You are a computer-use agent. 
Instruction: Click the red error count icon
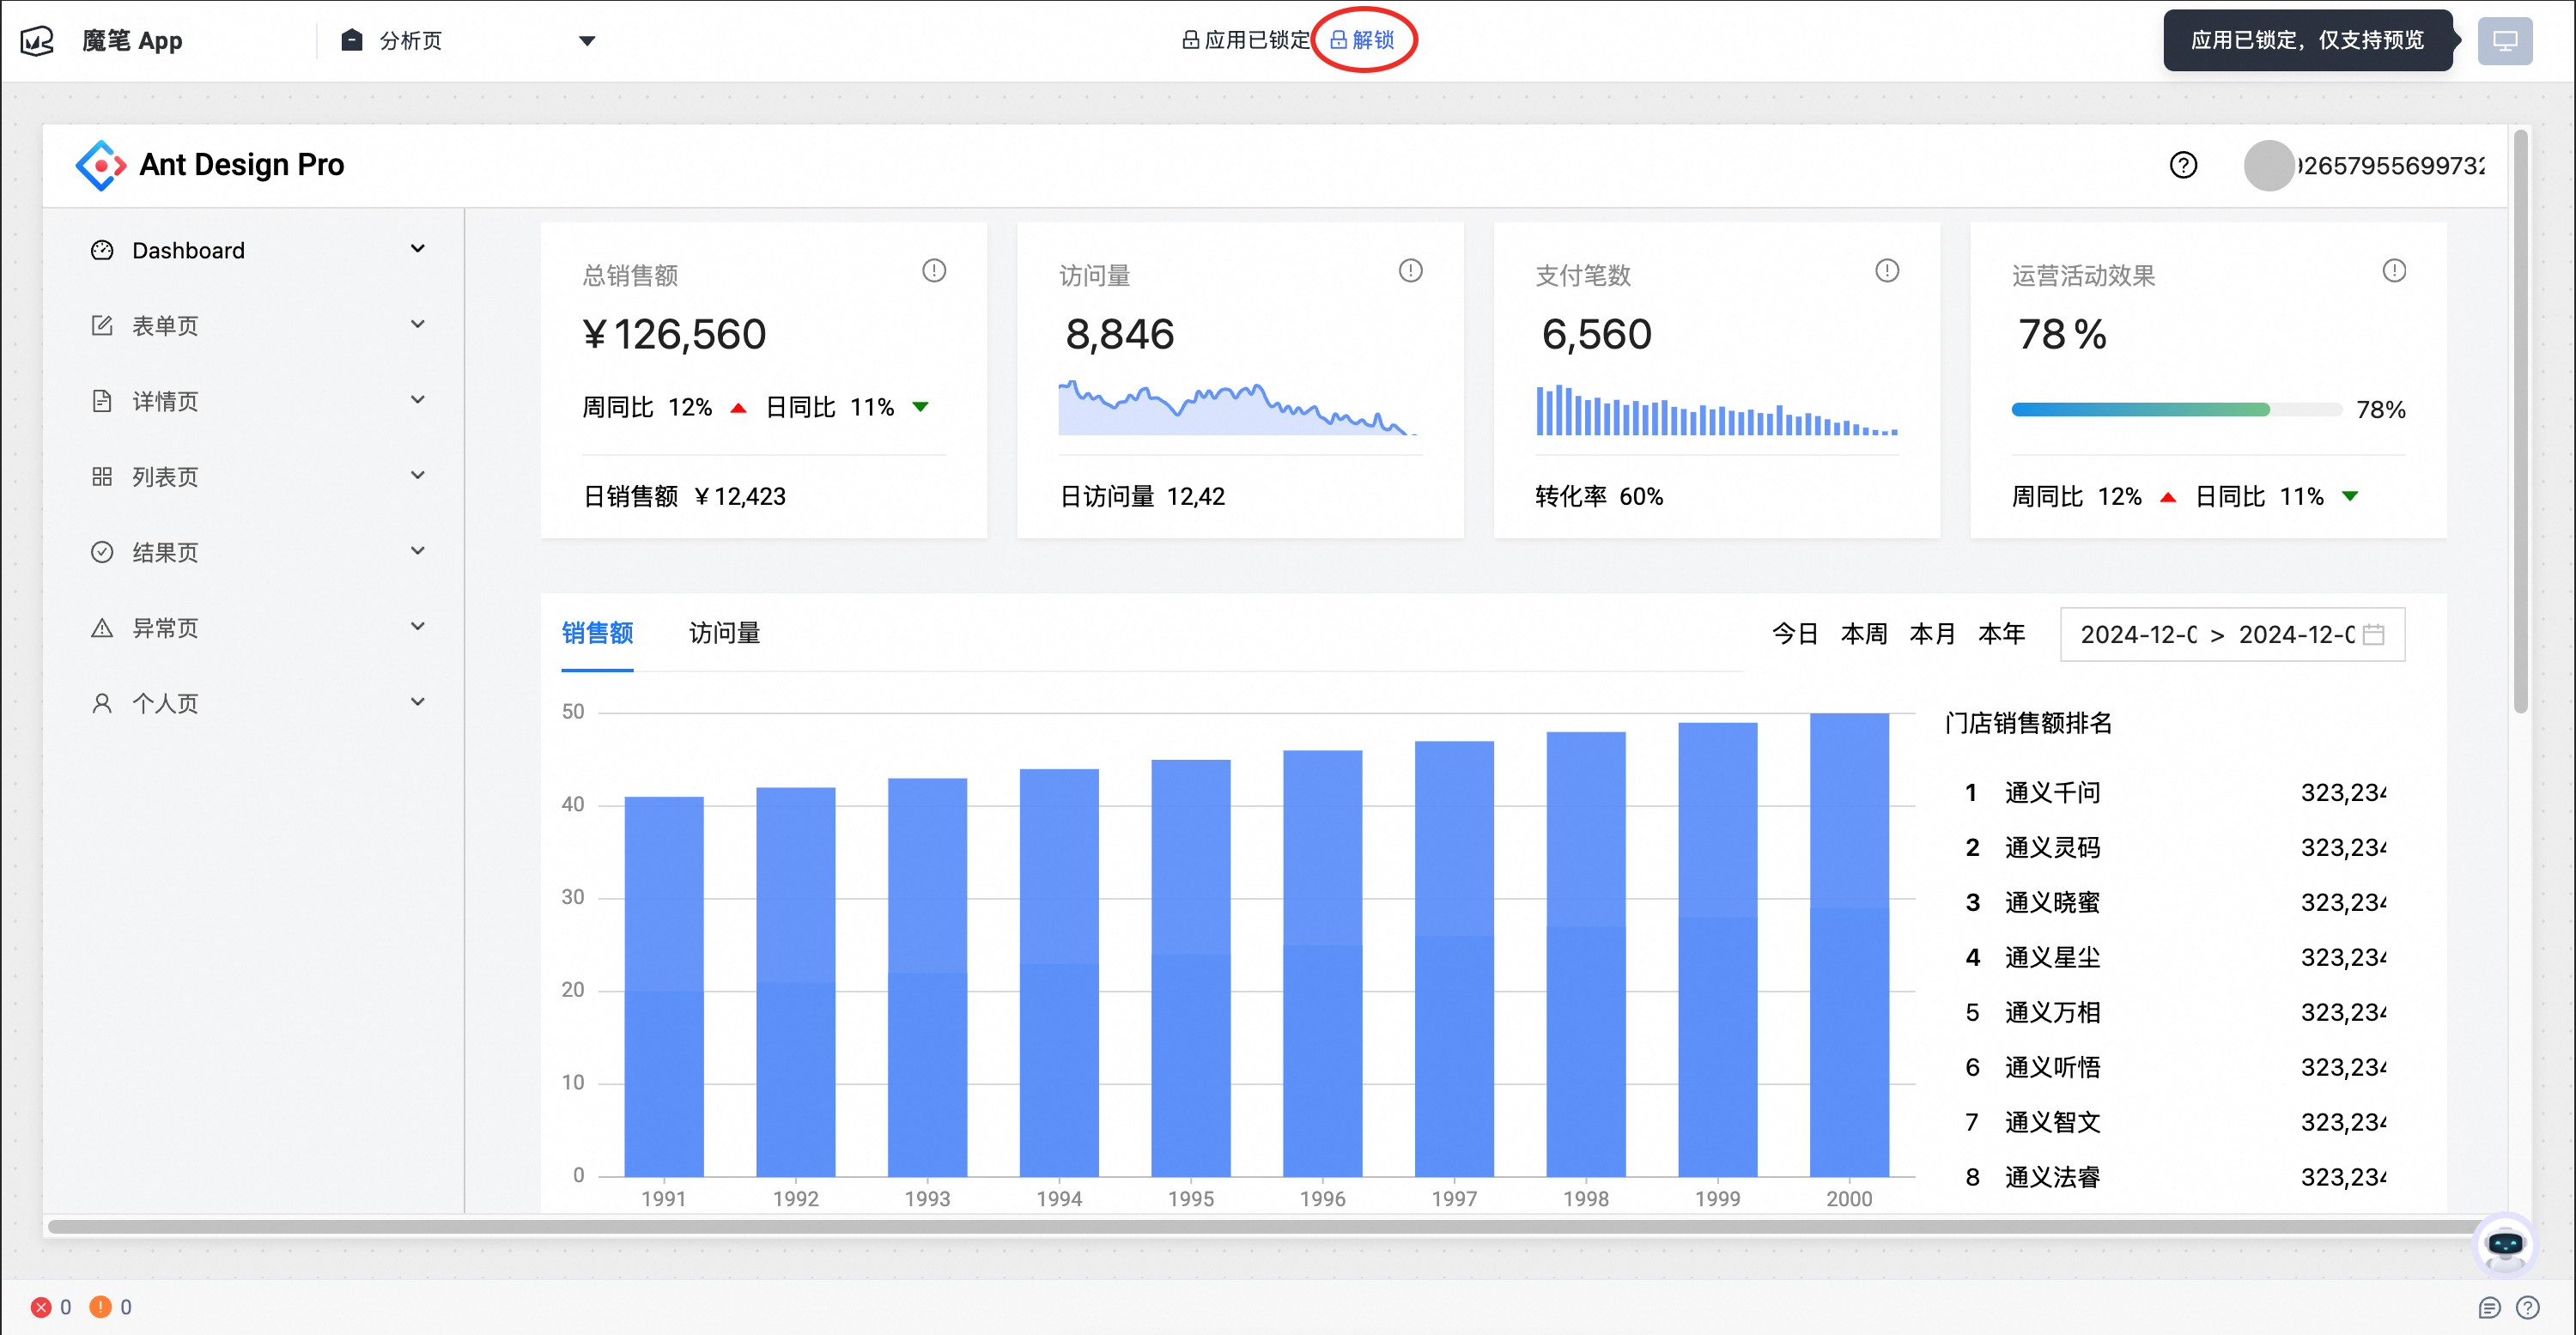(x=41, y=1307)
